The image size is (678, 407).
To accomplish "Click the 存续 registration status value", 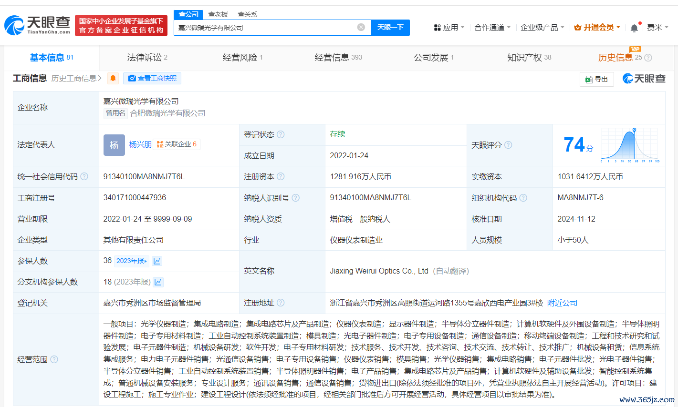I will click(337, 134).
